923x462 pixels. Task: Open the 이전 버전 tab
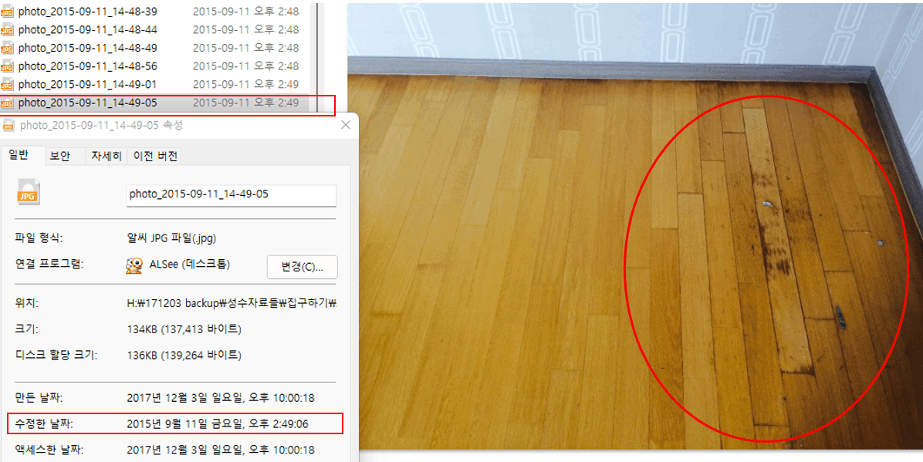154,156
